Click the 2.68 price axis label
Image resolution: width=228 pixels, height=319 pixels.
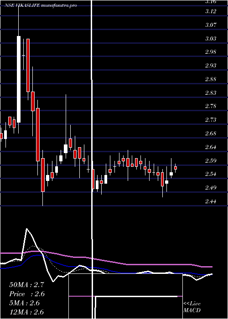(211, 134)
